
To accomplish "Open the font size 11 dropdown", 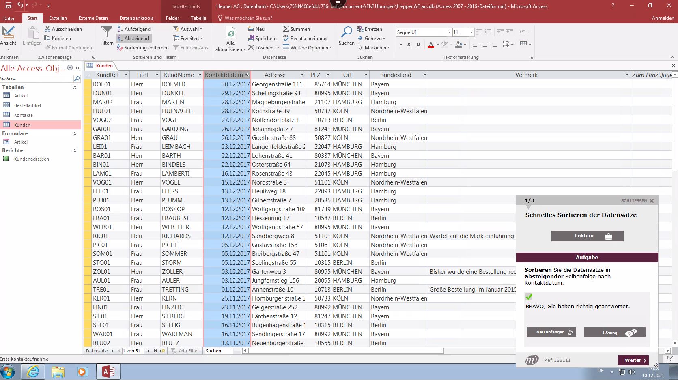I will tap(471, 32).
